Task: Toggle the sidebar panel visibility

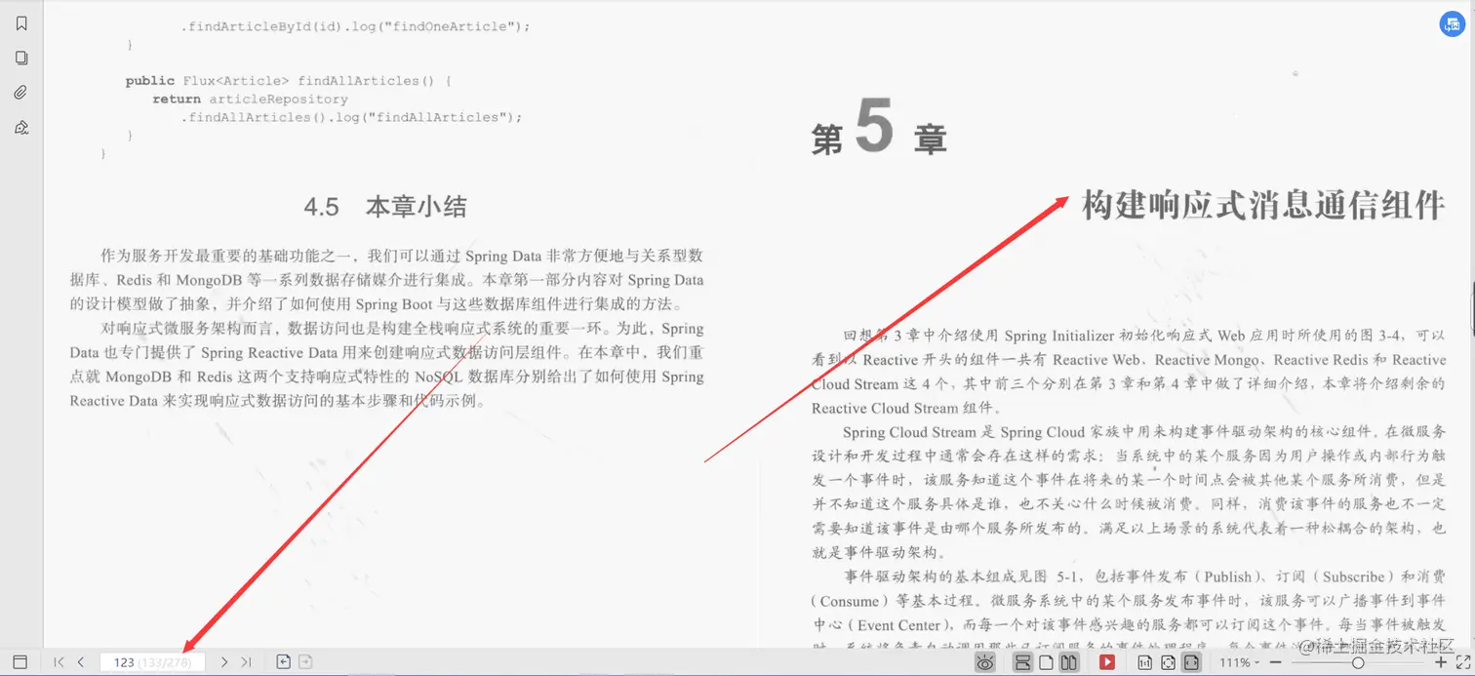Action: 20,661
